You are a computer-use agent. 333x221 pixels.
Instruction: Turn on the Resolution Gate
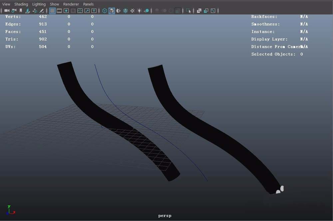(x=66, y=11)
